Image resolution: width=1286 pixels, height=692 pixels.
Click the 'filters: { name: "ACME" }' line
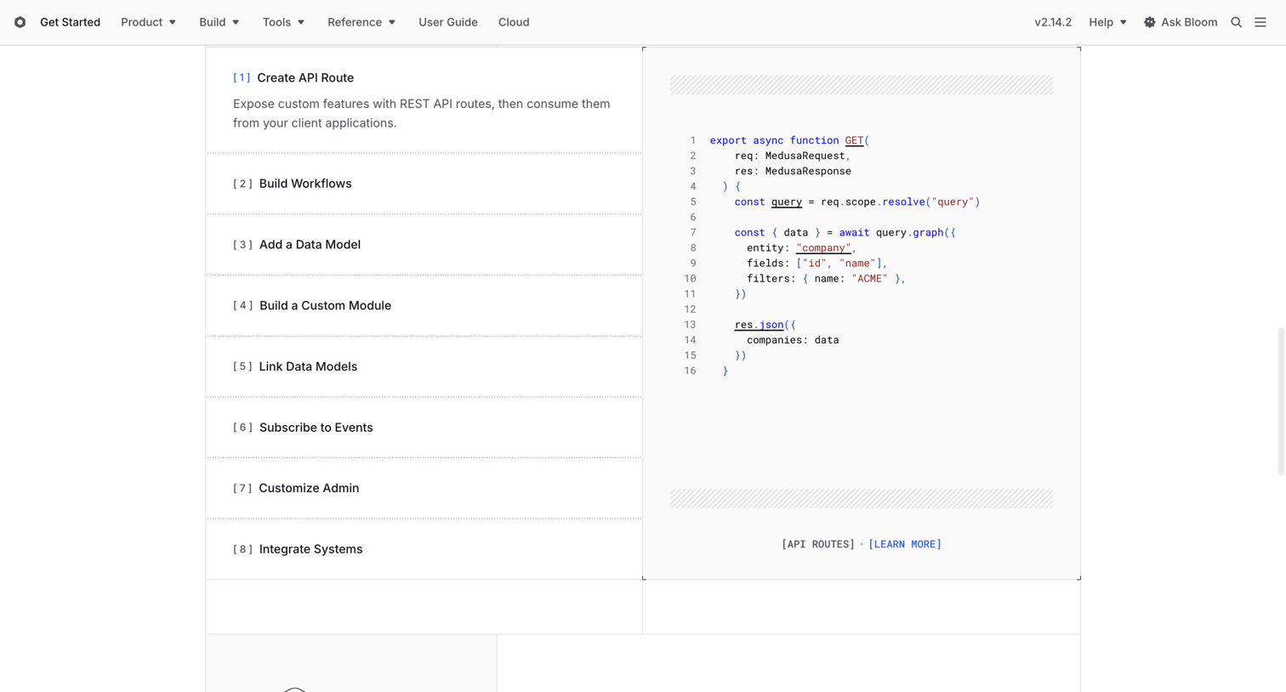[x=826, y=279]
